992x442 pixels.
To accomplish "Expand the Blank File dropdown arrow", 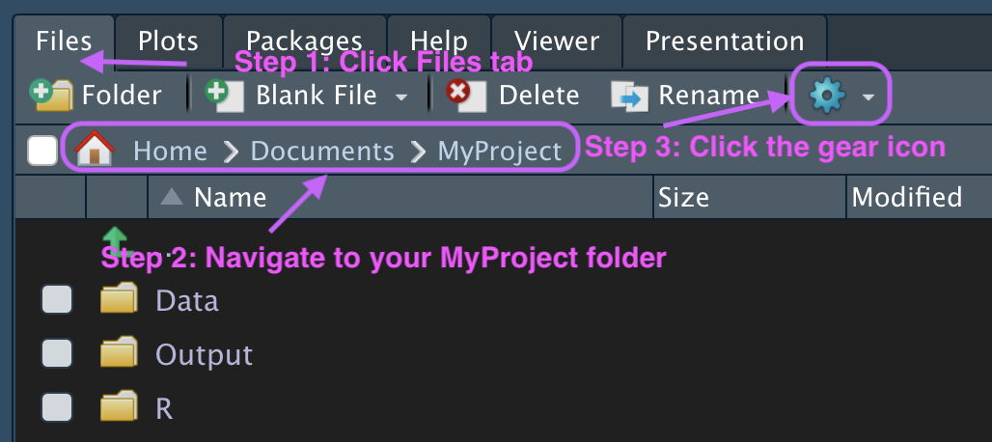I will [x=401, y=97].
